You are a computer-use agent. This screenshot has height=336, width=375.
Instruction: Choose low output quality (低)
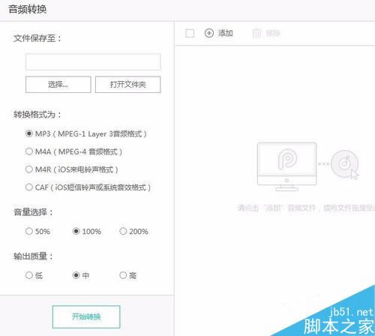click(29, 275)
